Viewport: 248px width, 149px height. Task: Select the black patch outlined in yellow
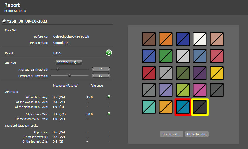coord(200,107)
